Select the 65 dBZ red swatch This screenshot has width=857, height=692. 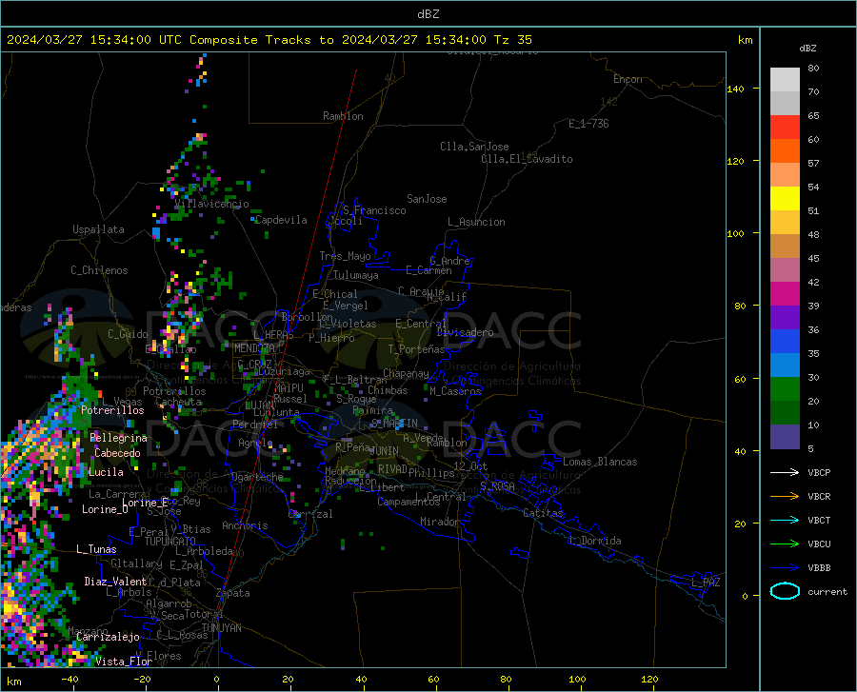pyautogui.click(x=785, y=127)
